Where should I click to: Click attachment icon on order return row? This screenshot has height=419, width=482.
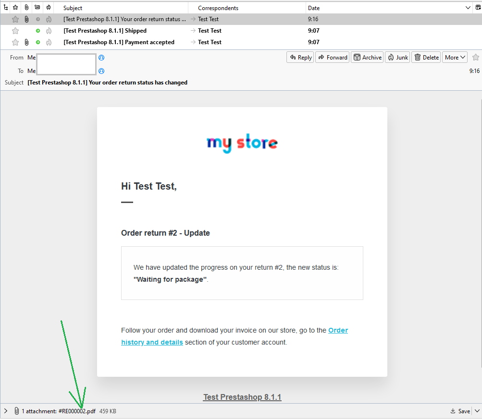[27, 19]
